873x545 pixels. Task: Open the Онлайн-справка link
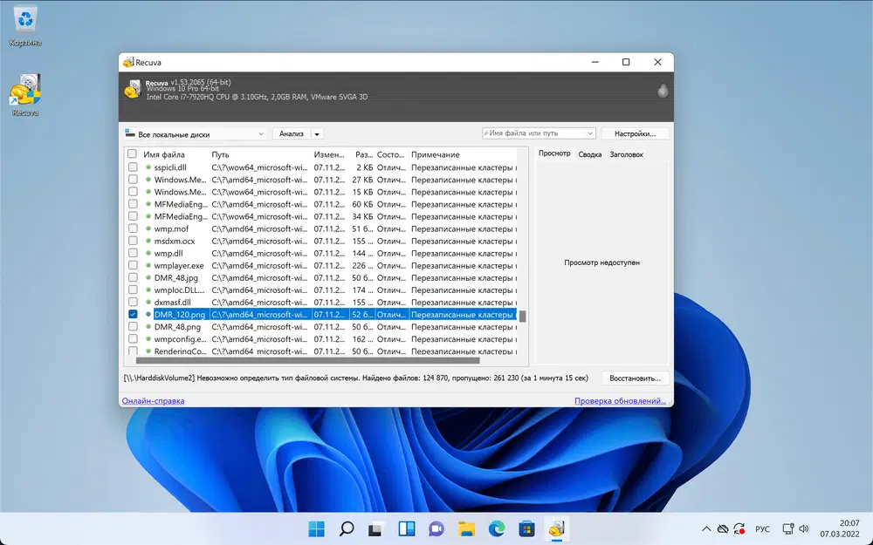(x=153, y=401)
